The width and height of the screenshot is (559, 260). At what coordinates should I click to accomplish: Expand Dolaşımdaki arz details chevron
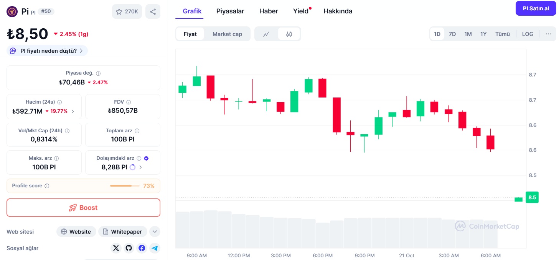pos(140,167)
